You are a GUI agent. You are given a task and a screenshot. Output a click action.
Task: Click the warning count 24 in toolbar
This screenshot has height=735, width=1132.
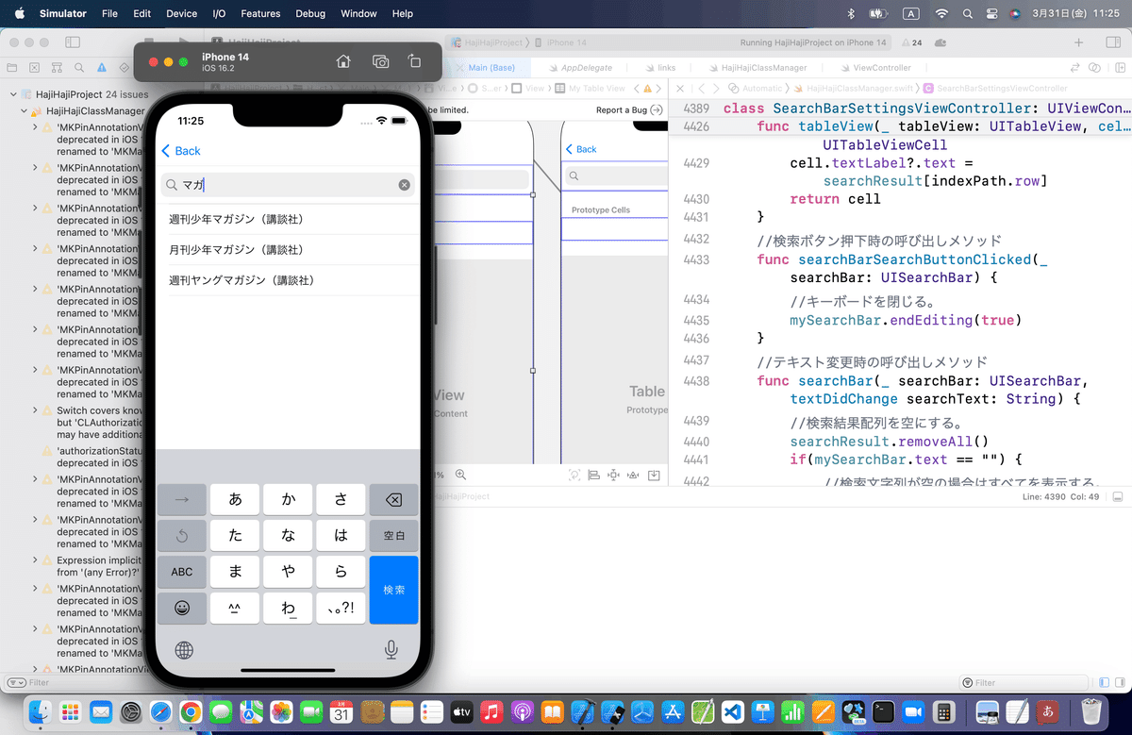tap(911, 42)
